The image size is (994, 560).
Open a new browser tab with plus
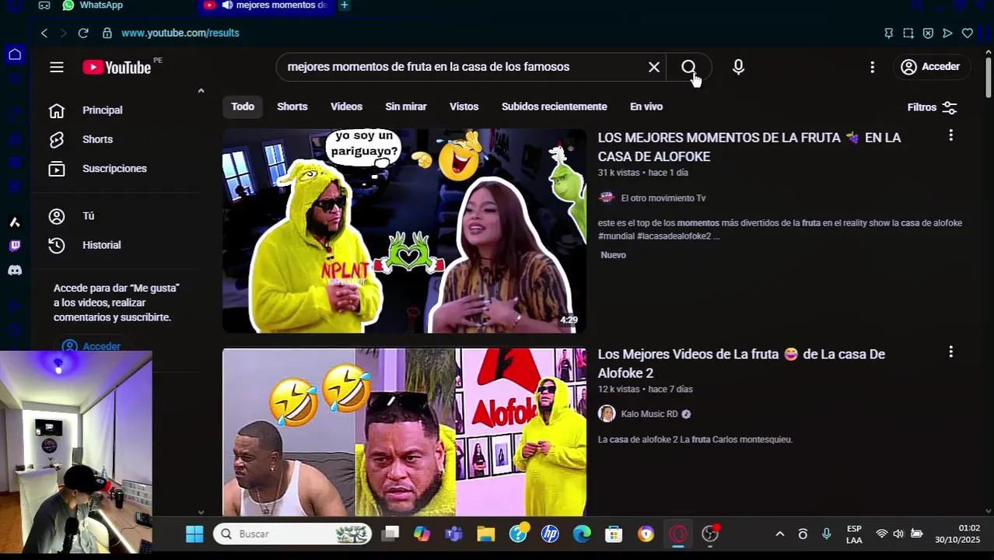[x=344, y=5]
